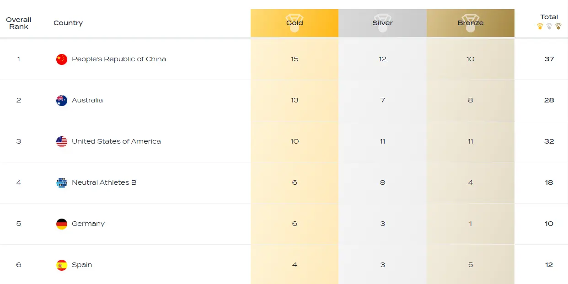Click China's total medal count 37
This screenshot has height=284, width=568.
pyautogui.click(x=549, y=59)
